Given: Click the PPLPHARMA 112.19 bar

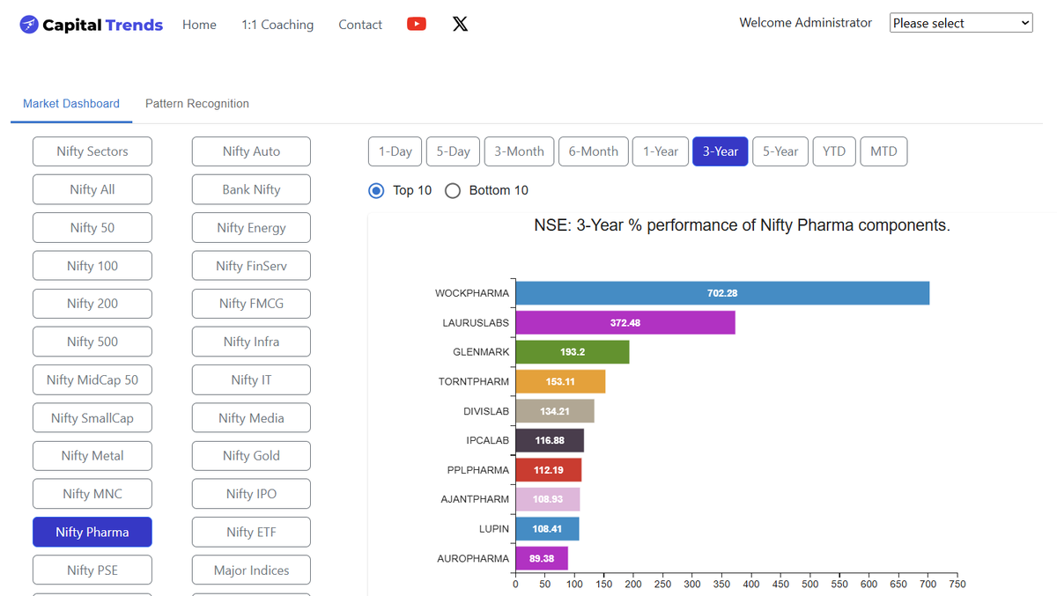Looking at the screenshot, I should 548,470.
